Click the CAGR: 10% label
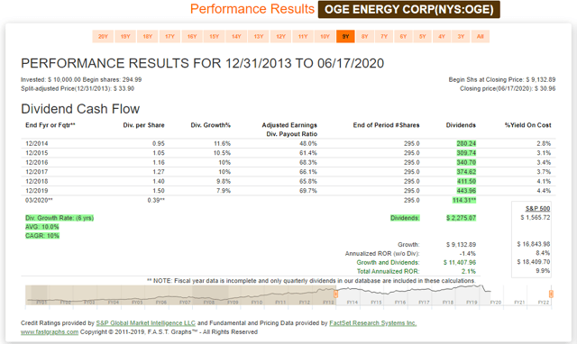This screenshot has height=344, width=577. (x=42, y=236)
